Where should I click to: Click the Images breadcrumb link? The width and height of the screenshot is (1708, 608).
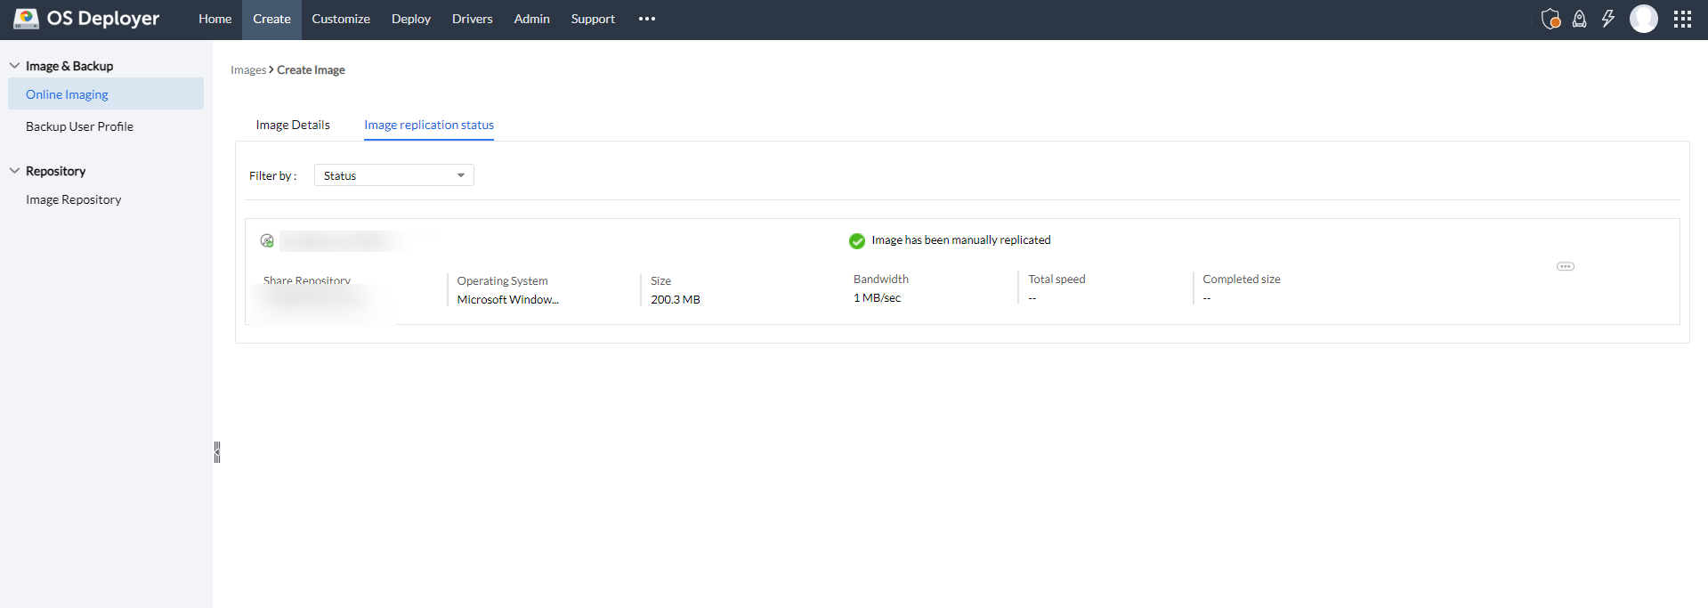(x=248, y=70)
